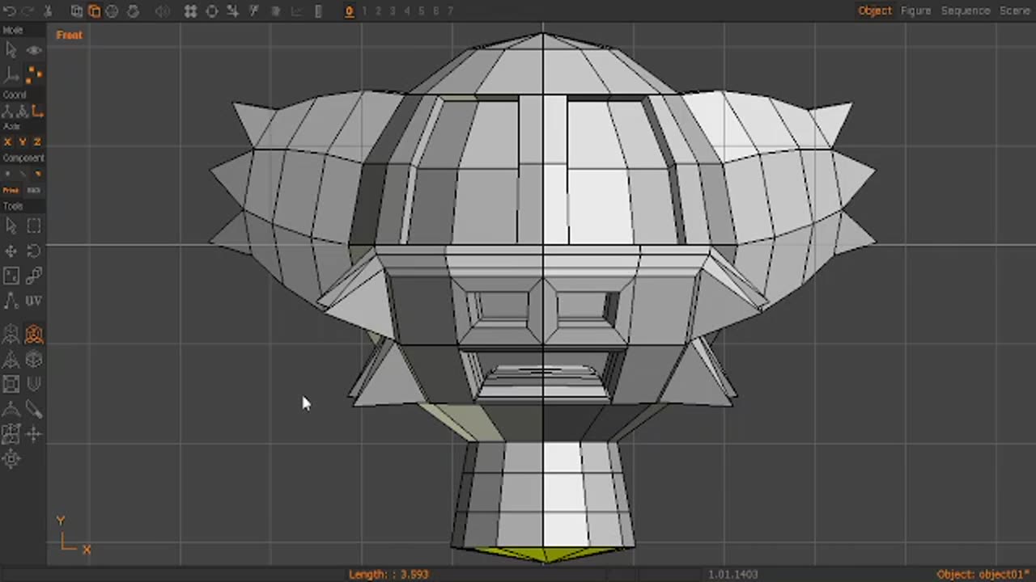
Task: Switch to the Sequence mode tab
Action: tap(965, 11)
